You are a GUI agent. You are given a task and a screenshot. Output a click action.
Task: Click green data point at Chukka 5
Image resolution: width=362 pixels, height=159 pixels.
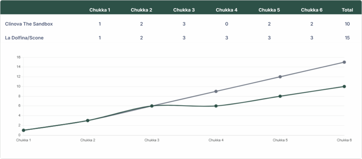280,96
